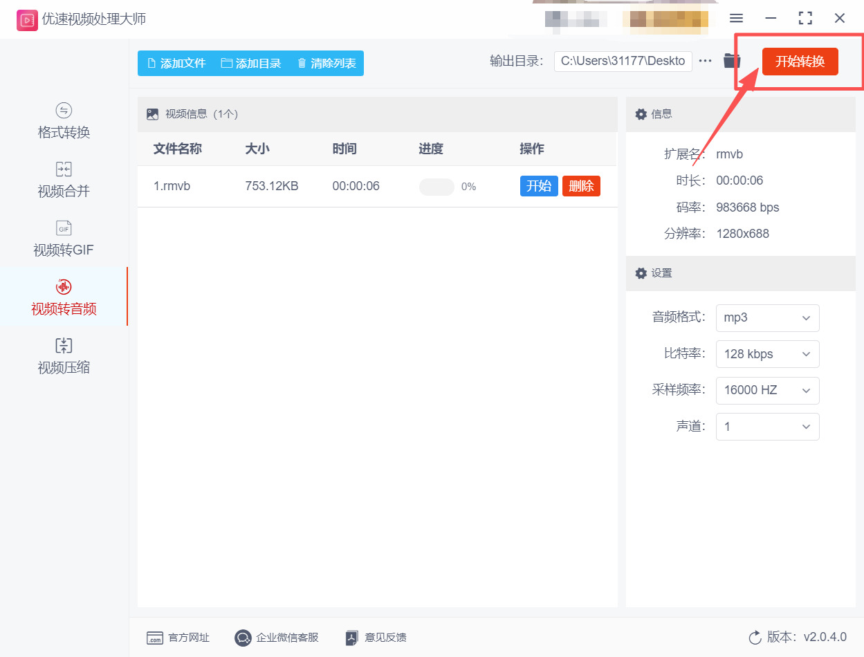Click the 设置 panel gear icon
864x657 pixels.
pyautogui.click(x=641, y=273)
